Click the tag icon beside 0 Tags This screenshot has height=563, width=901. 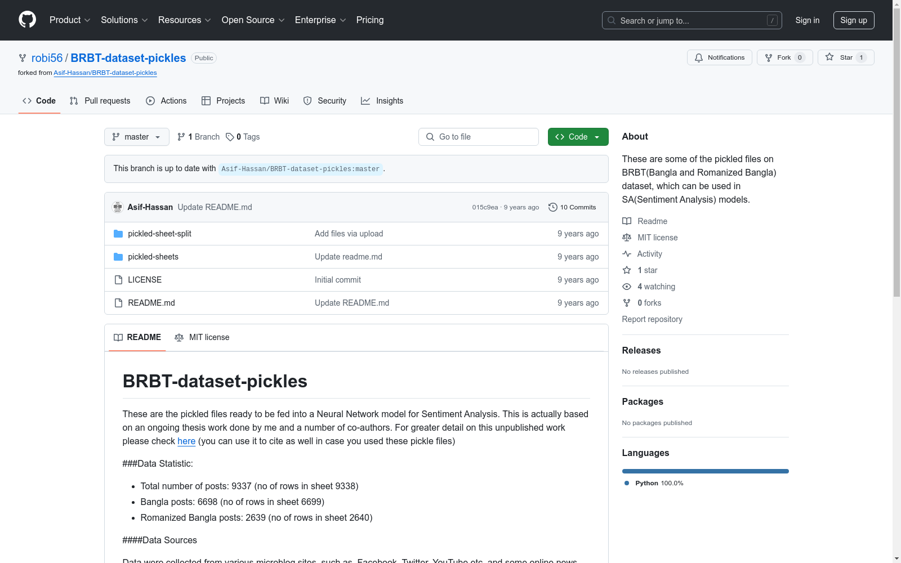point(230,137)
